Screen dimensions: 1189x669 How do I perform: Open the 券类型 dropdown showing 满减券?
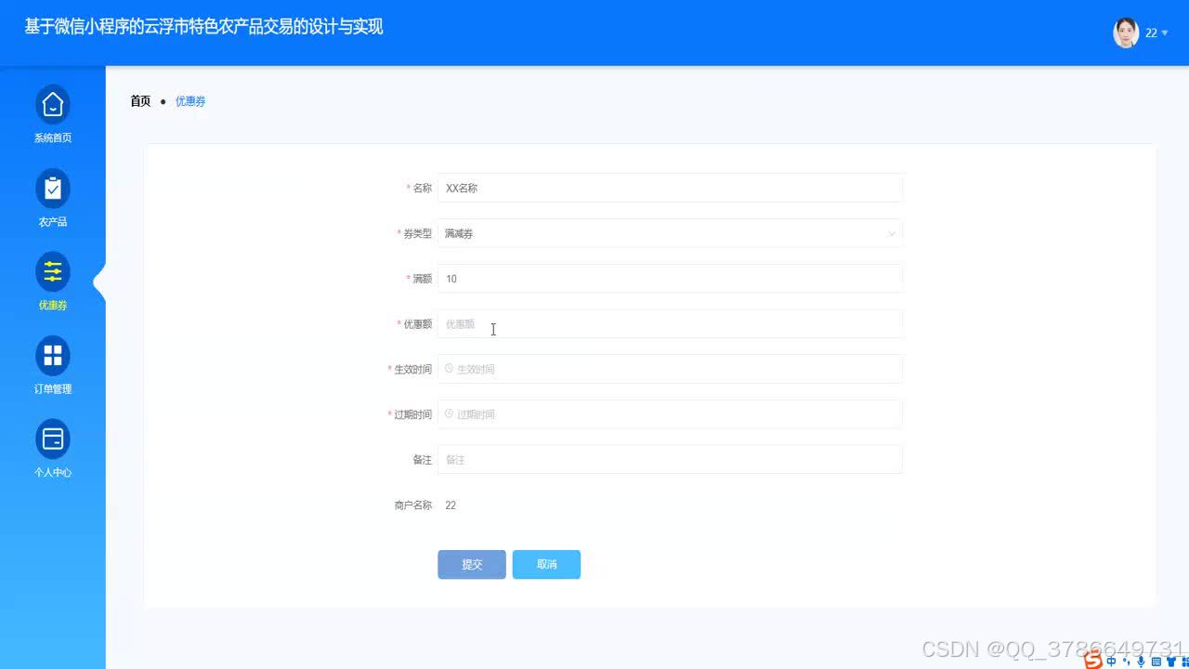[671, 233]
